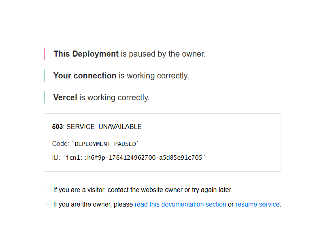Click the text is paused by the owner
328x230 pixels.
[163, 54]
